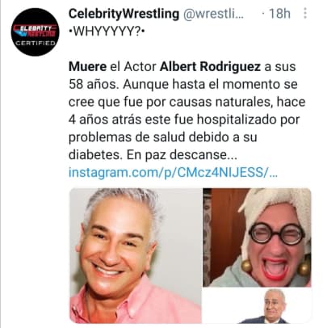Open the three-dot more options menu
323x328 pixels.
click(x=305, y=13)
